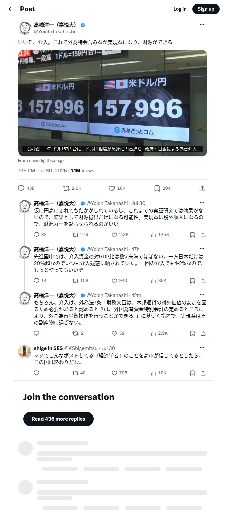Bookmark the 12m reply about 外為法7条
The height and width of the screenshot is (515, 225).
coord(192,333)
